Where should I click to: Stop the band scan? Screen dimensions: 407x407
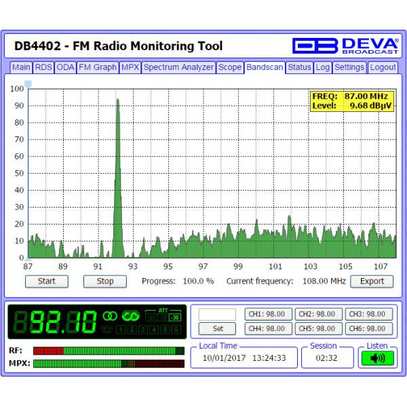[x=105, y=282]
